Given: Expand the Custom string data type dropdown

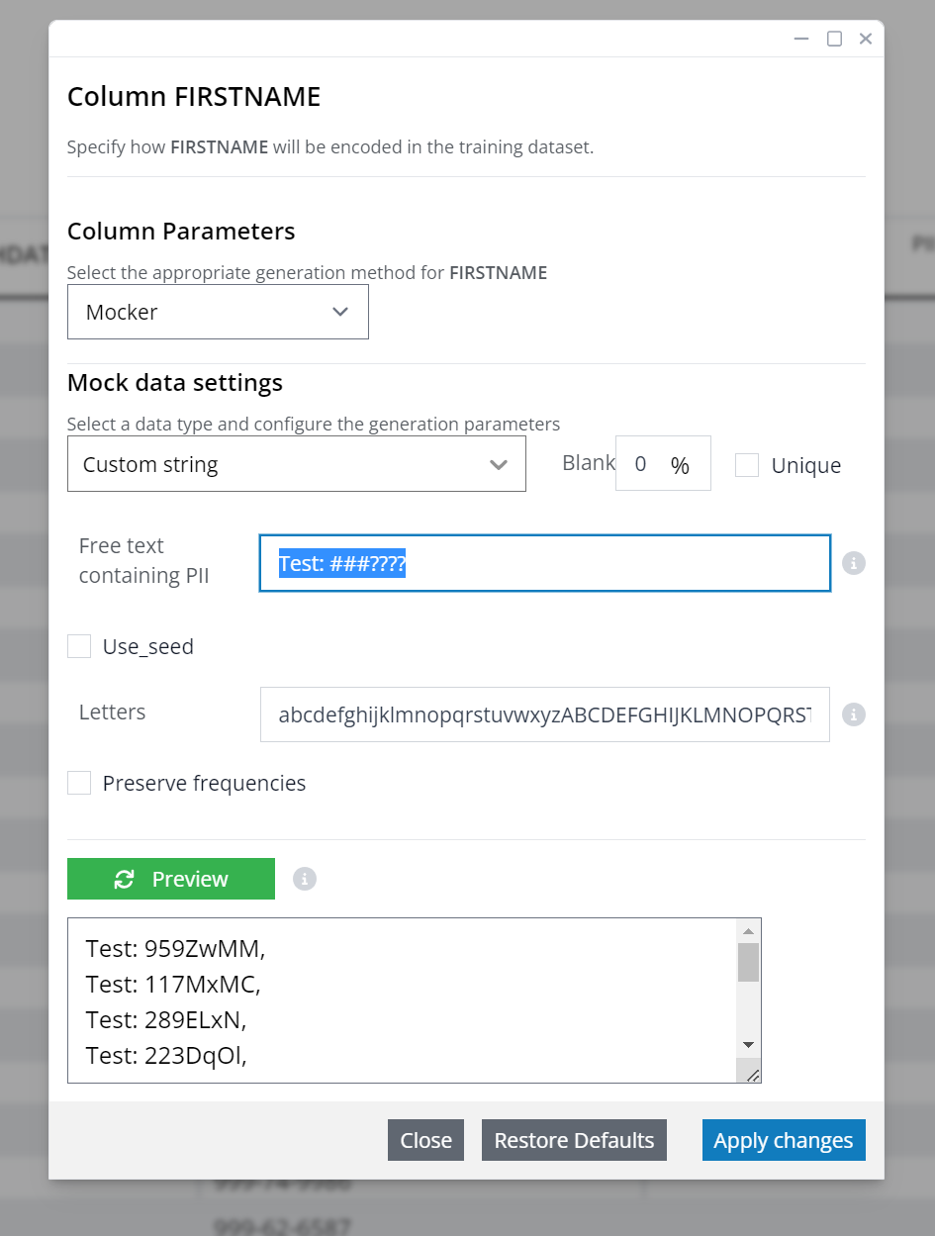Looking at the screenshot, I should (297, 464).
